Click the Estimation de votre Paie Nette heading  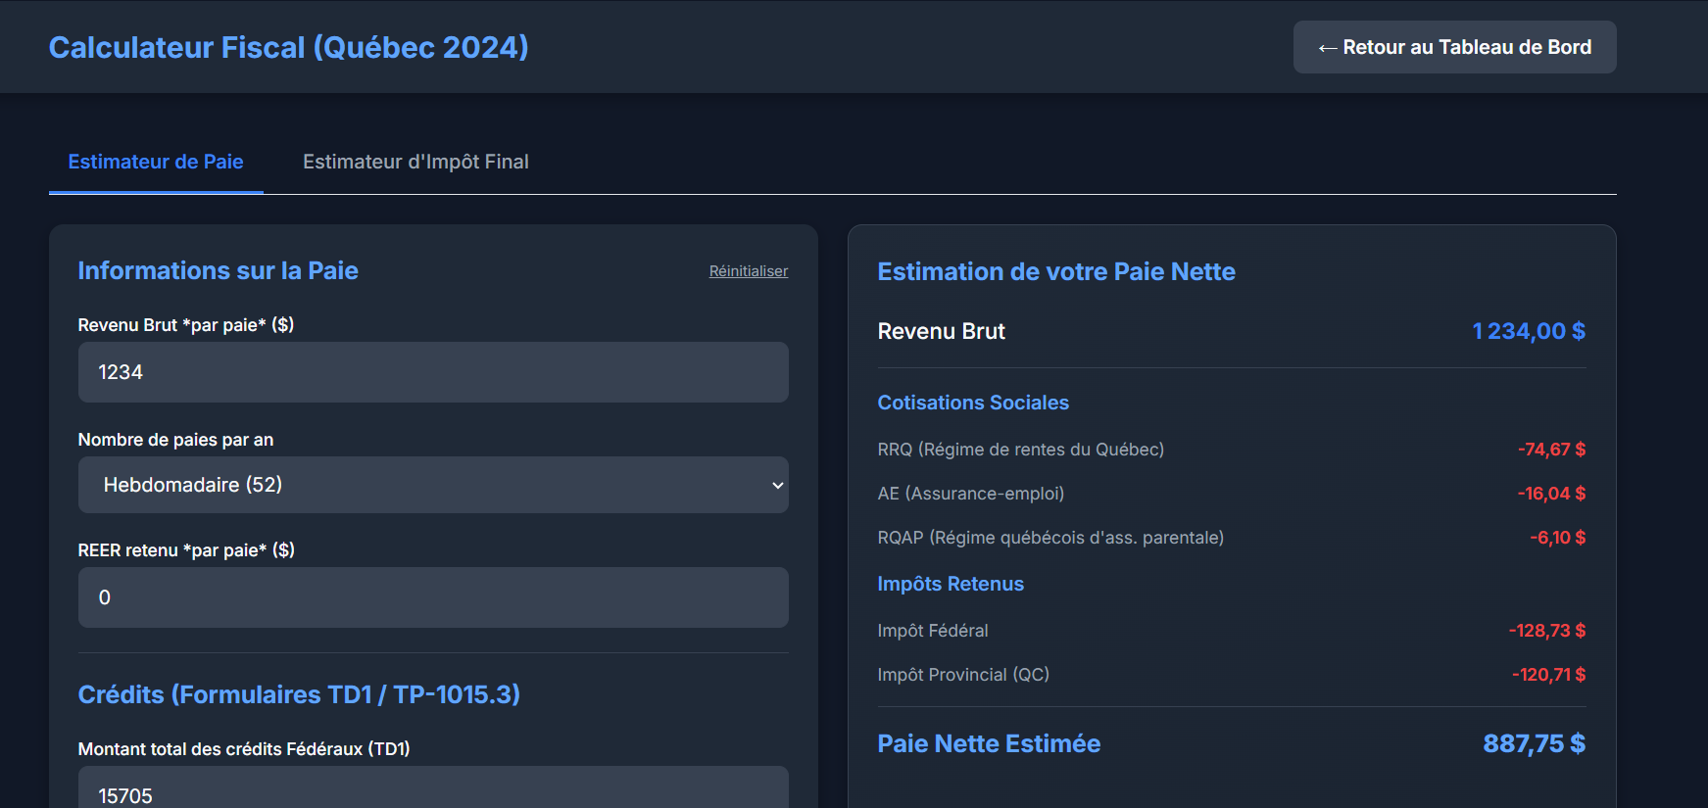pos(1055,271)
